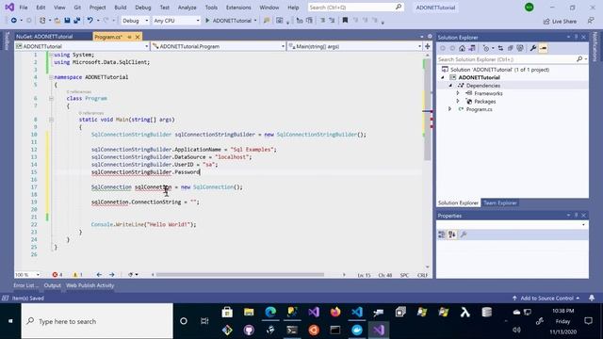
Task: Start debugging with ADONETTutorial run button
Action: (228, 21)
